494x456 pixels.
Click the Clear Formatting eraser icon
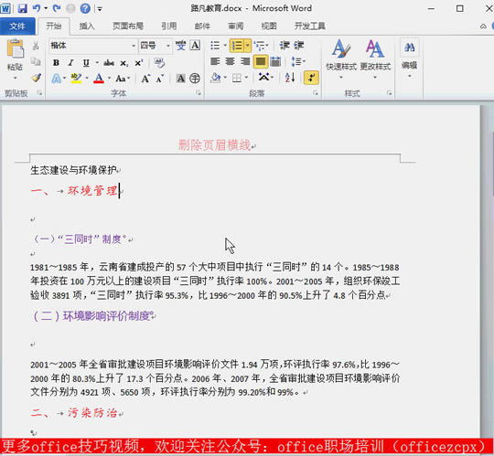tap(159, 63)
